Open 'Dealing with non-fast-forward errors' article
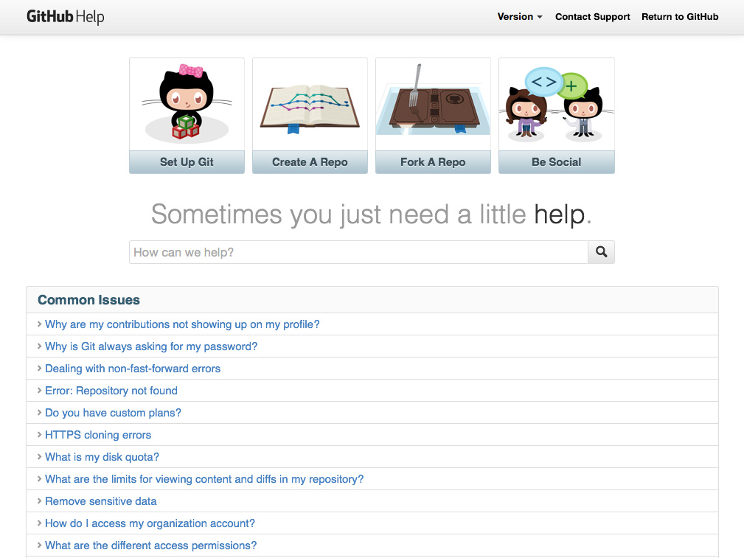Viewport: 744px width, 558px height. coord(133,369)
